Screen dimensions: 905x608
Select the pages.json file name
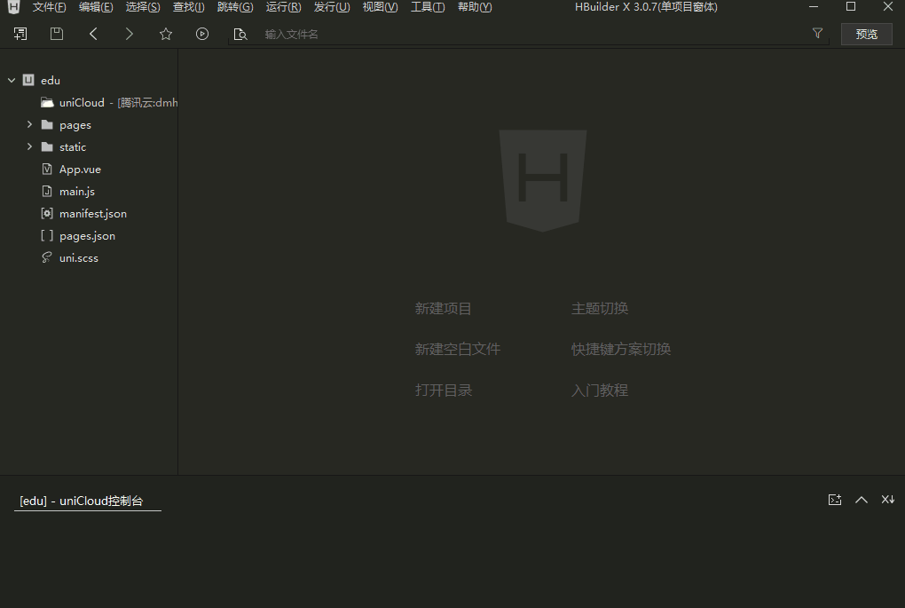[87, 235]
